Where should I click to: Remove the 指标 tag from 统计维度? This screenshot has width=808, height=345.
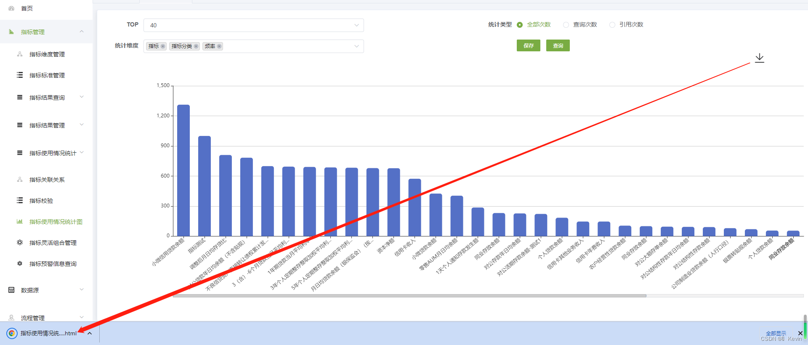click(x=163, y=46)
